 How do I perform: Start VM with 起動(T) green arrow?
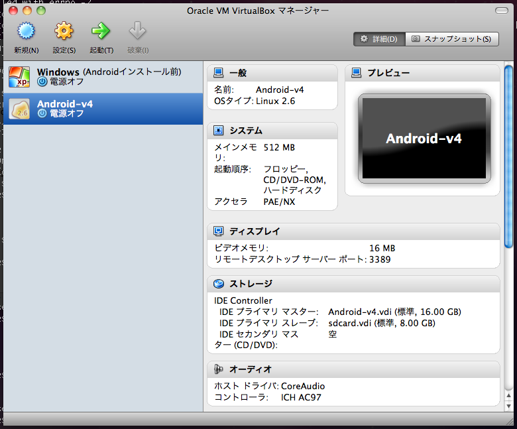pos(101,31)
